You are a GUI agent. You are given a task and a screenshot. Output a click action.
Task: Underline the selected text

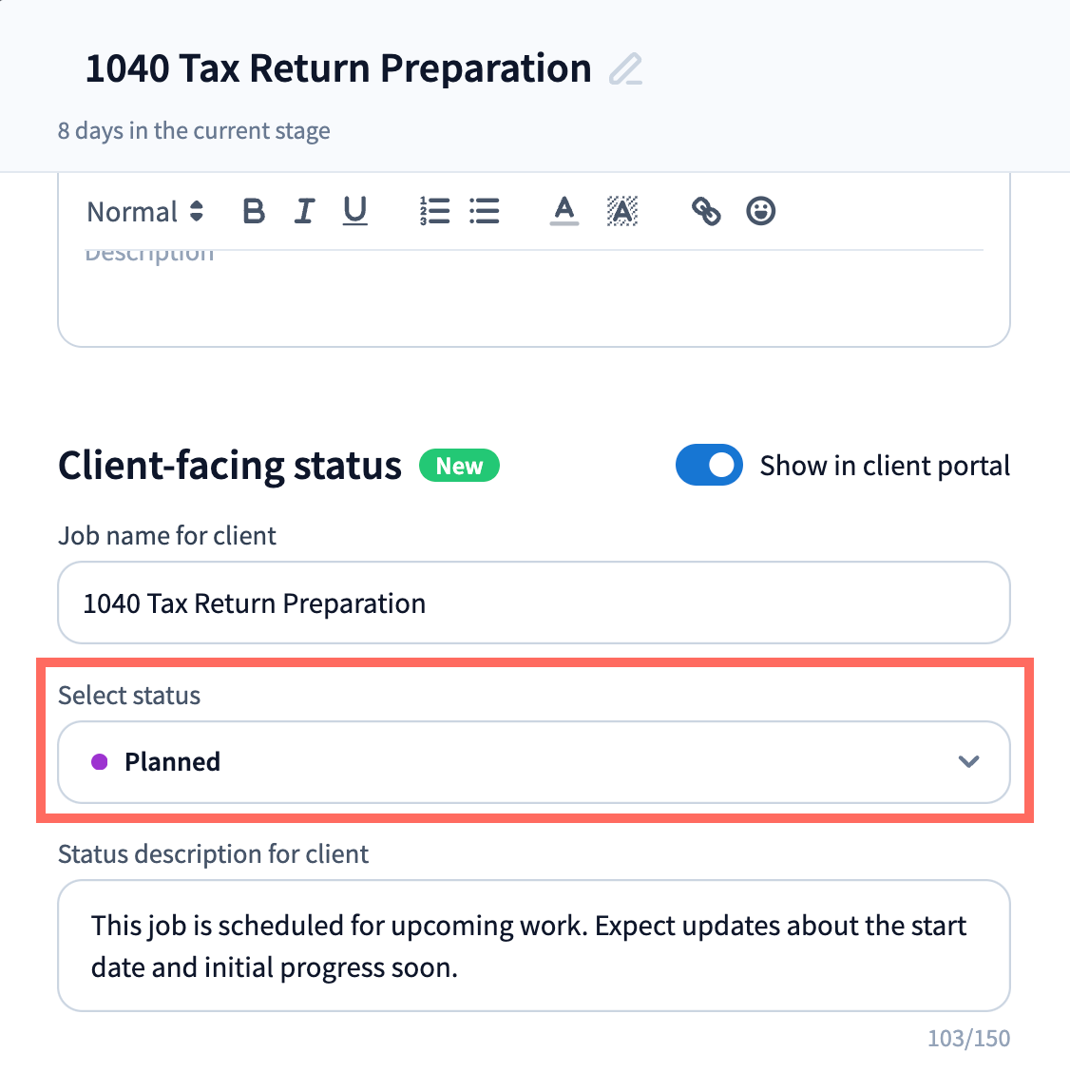tap(355, 211)
